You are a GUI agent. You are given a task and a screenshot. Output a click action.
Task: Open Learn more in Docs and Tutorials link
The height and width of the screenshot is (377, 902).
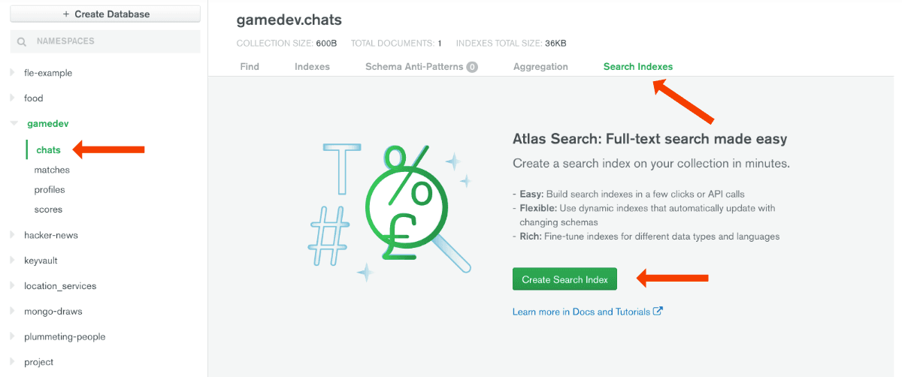tap(580, 312)
